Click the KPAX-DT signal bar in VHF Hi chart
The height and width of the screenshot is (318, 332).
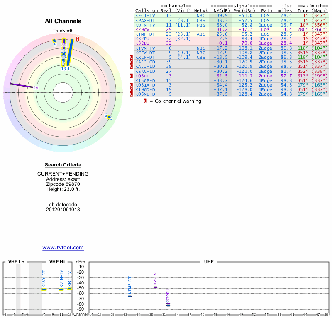pos(44,289)
